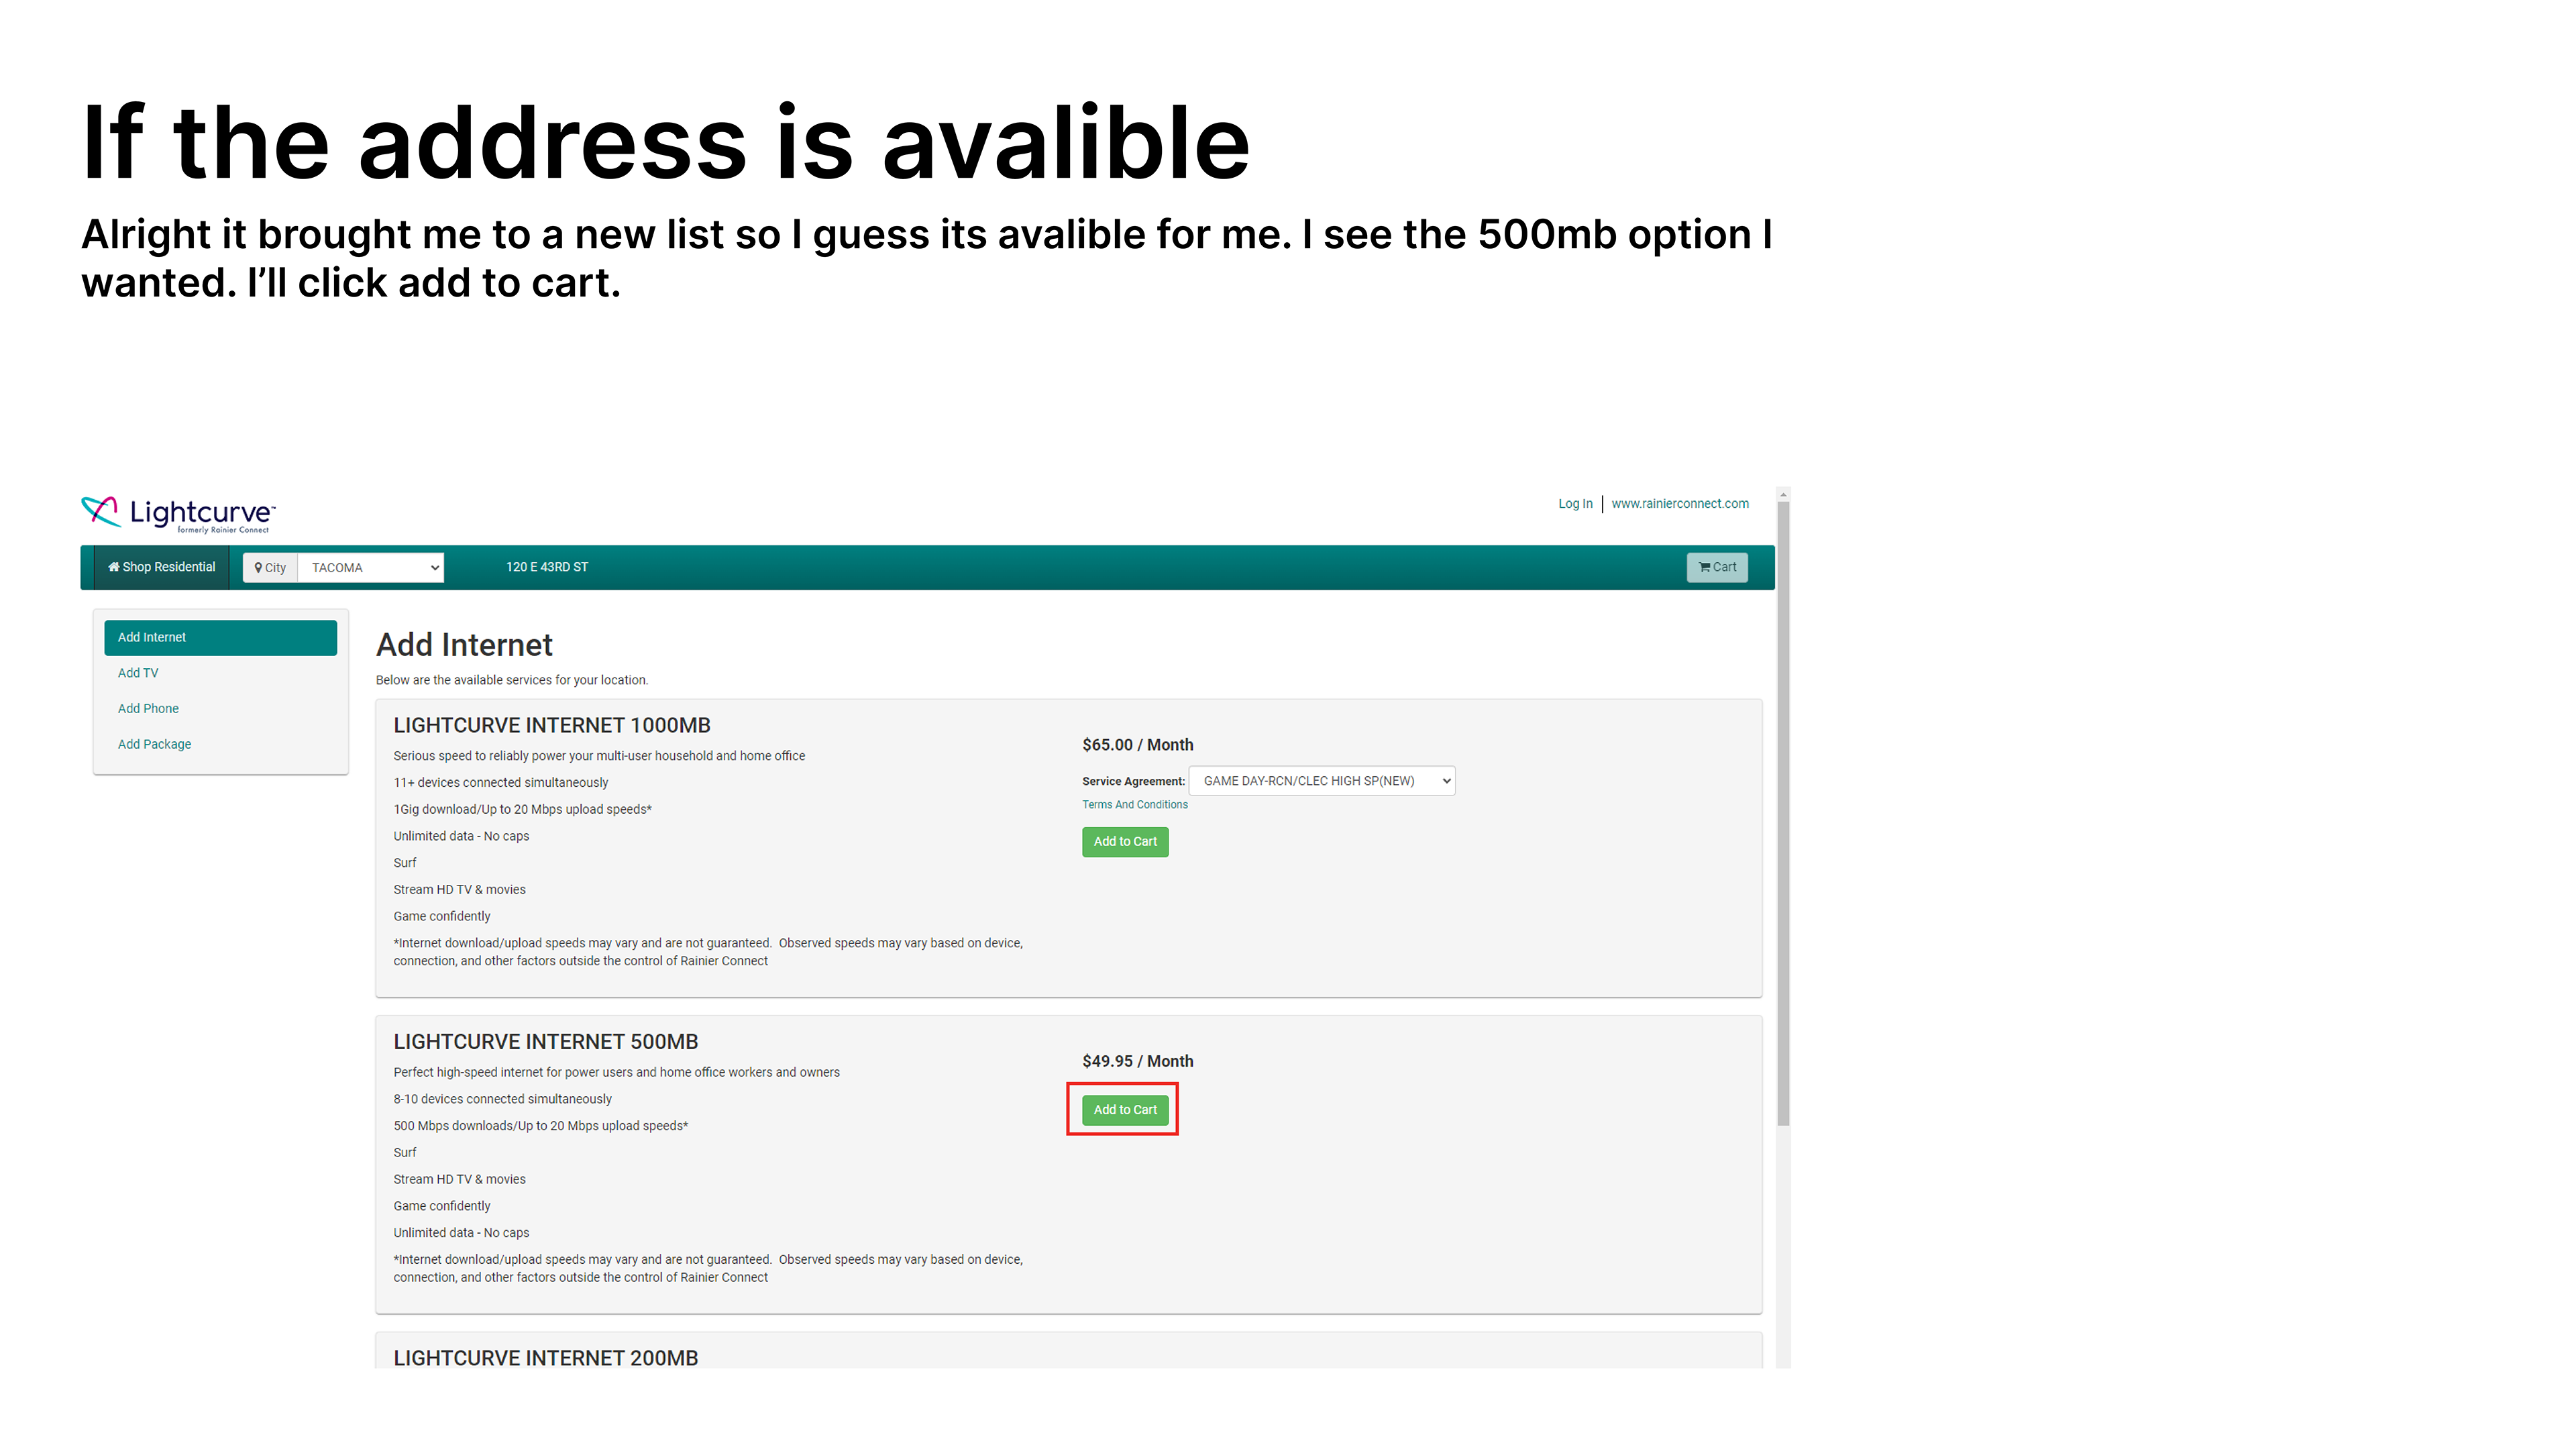The height and width of the screenshot is (1449, 2576).
Task: Add the 500MB plan to cart
Action: click(x=1125, y=1110)
